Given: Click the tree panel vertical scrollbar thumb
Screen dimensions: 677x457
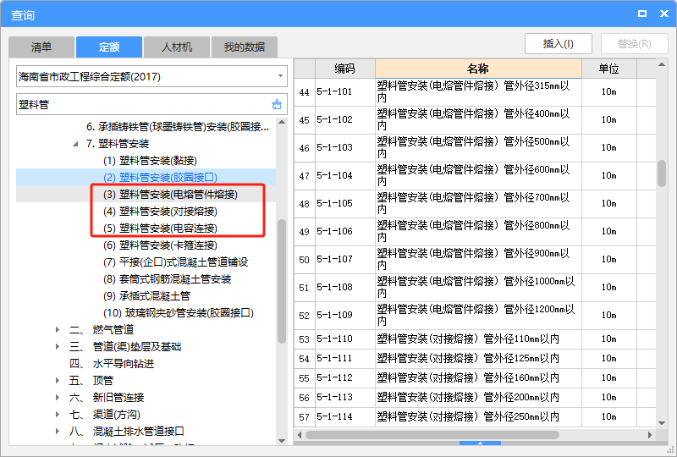Looking at the screenshot, I should coord(282,281).
